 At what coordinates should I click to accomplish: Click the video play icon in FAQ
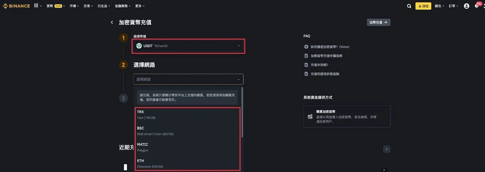[306, 47]
